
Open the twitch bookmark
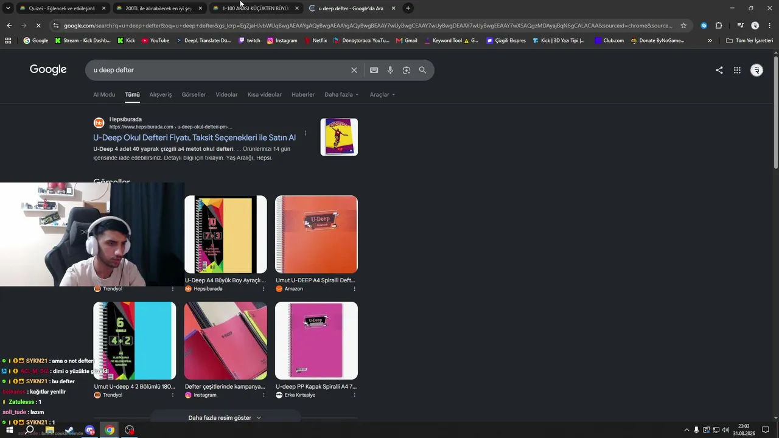[249, 41]
